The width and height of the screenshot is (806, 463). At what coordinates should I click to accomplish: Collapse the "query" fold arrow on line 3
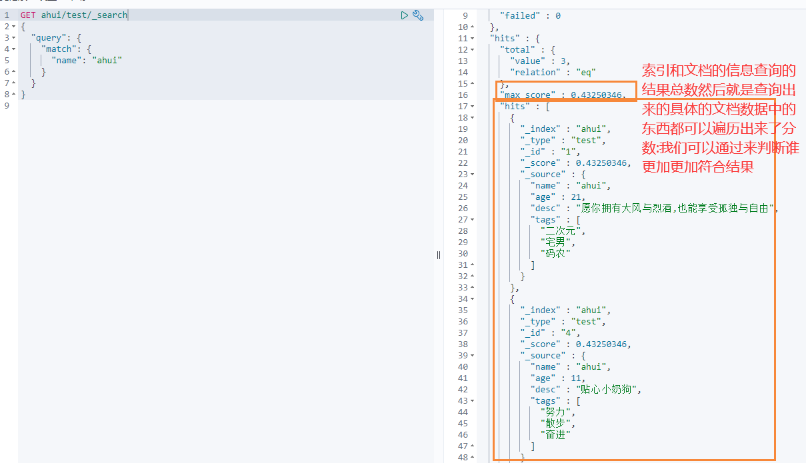point(14,37)
